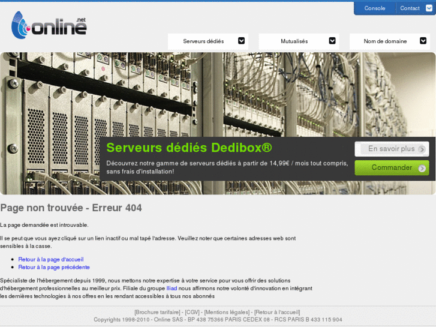Click arrow icon on Commander button

422,168
